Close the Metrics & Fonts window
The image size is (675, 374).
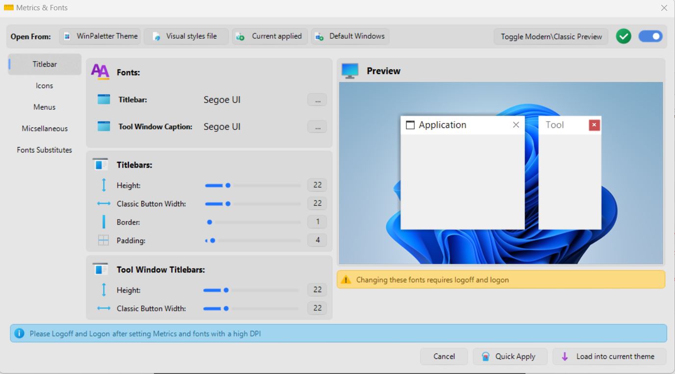(664, 8)
